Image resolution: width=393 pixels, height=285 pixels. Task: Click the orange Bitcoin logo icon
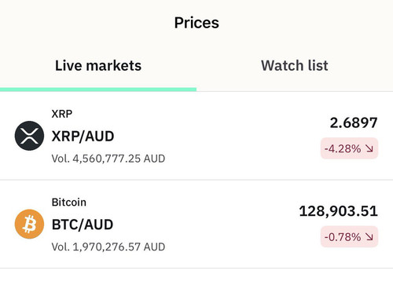click(29, 224)
